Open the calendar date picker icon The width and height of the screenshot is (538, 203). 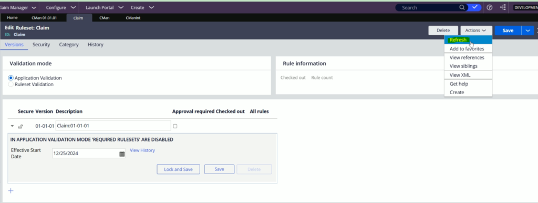[x=122, y=154]
